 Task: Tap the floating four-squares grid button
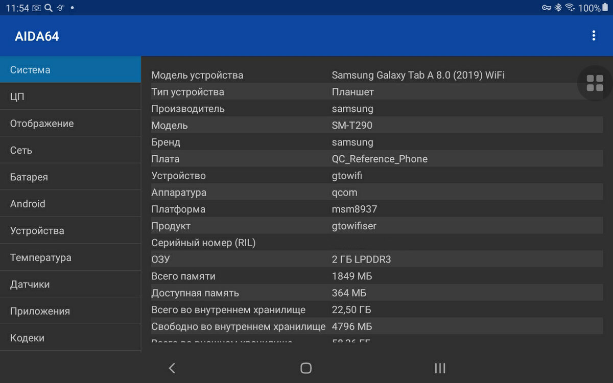click(595, 83)
